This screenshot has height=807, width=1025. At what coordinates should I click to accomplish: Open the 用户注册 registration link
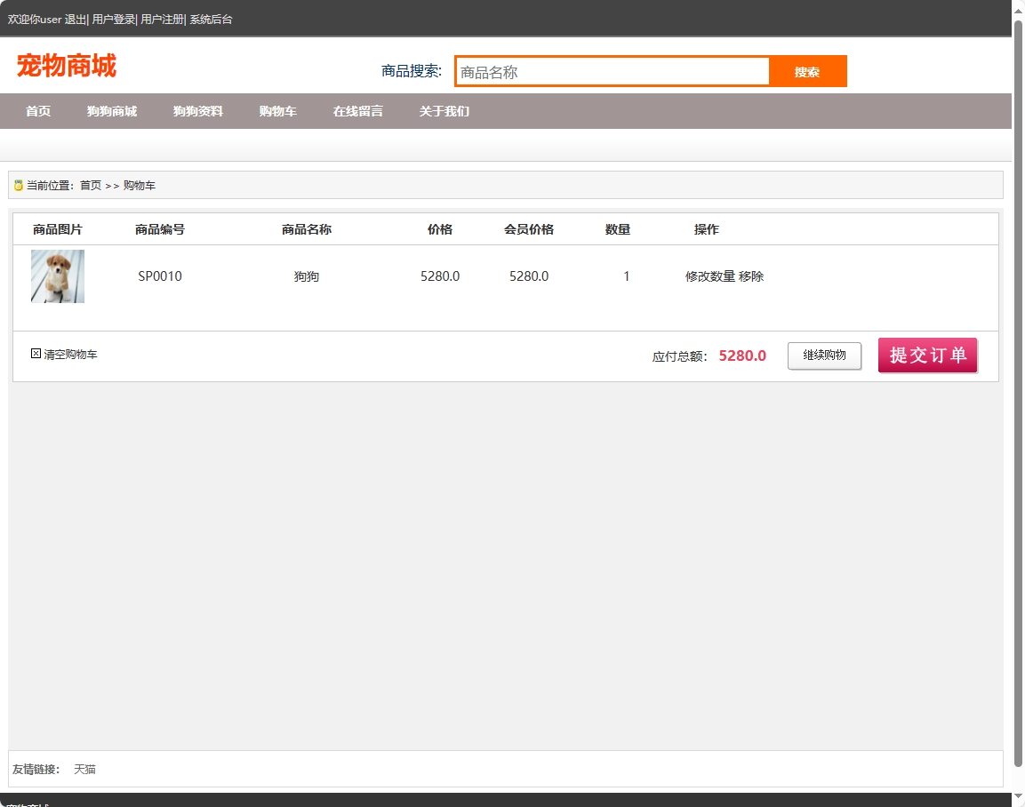click(162, 19)
